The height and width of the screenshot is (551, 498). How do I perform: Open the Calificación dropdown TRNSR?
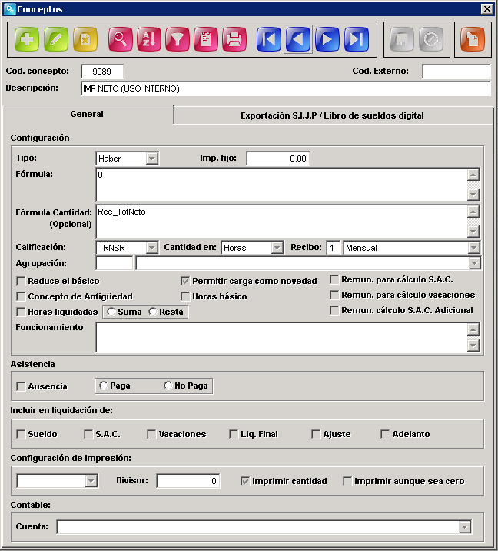pos(152,248)
